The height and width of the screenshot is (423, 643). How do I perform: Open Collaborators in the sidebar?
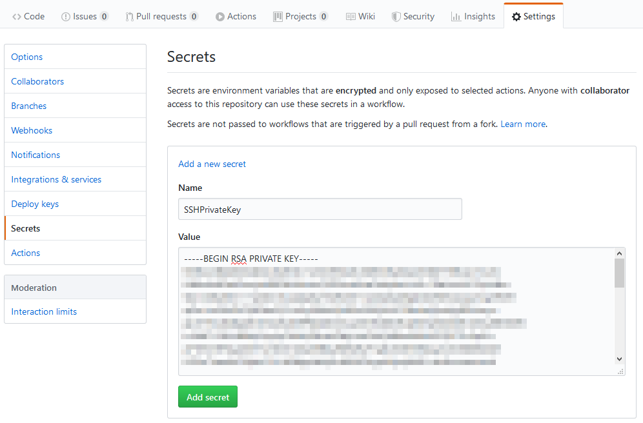pos(75,81)
